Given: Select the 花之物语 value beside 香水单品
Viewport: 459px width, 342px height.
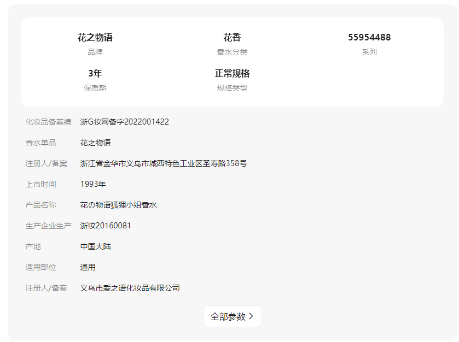Looking at the screenshot, I should coord(96,143).
